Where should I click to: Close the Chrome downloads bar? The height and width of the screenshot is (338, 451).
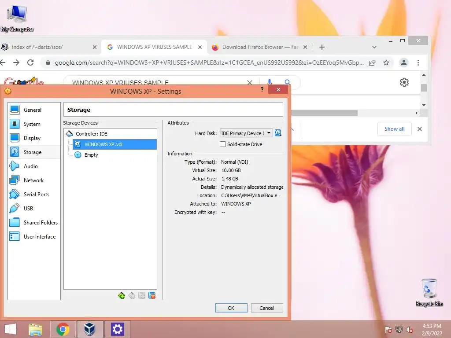click(x=420, y=129)
